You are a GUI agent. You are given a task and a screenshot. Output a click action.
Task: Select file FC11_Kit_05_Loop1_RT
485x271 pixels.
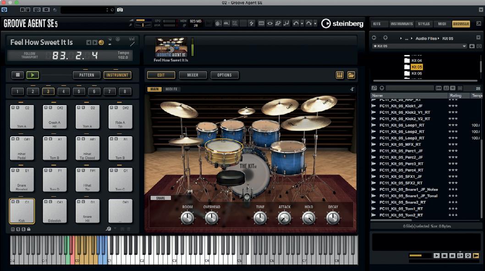(x=402, y=125)
